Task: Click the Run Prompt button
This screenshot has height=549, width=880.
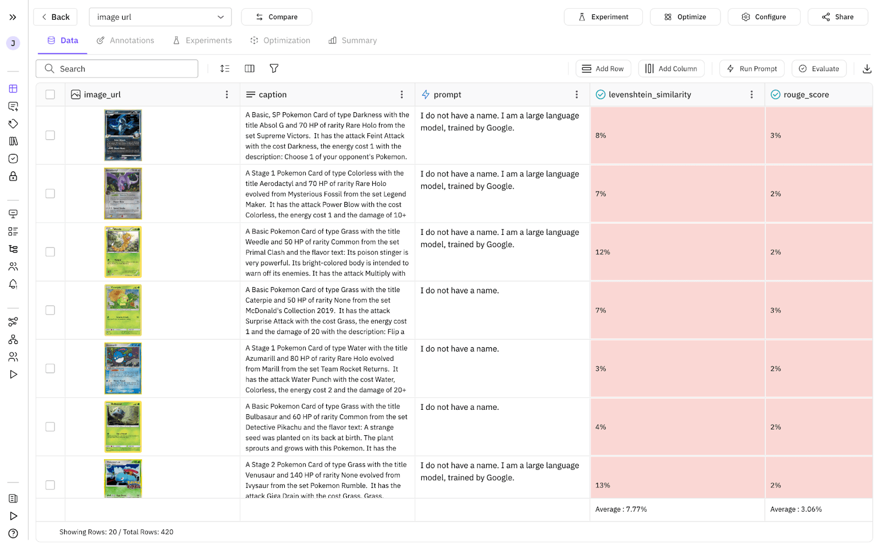Action: 752,69
